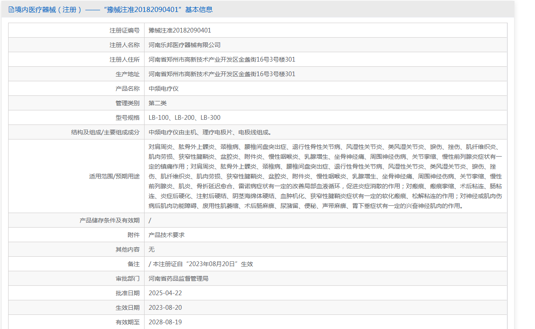Select the 附件 label
Screen dimensions: 535x329
point(133,235)
